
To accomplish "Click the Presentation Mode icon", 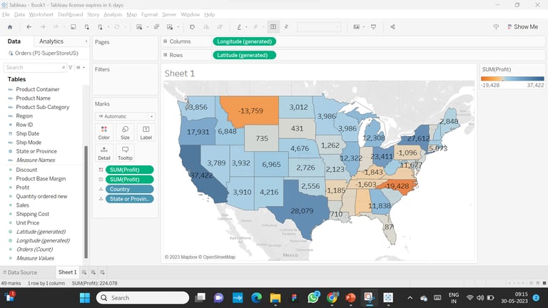I will point(373,27).
